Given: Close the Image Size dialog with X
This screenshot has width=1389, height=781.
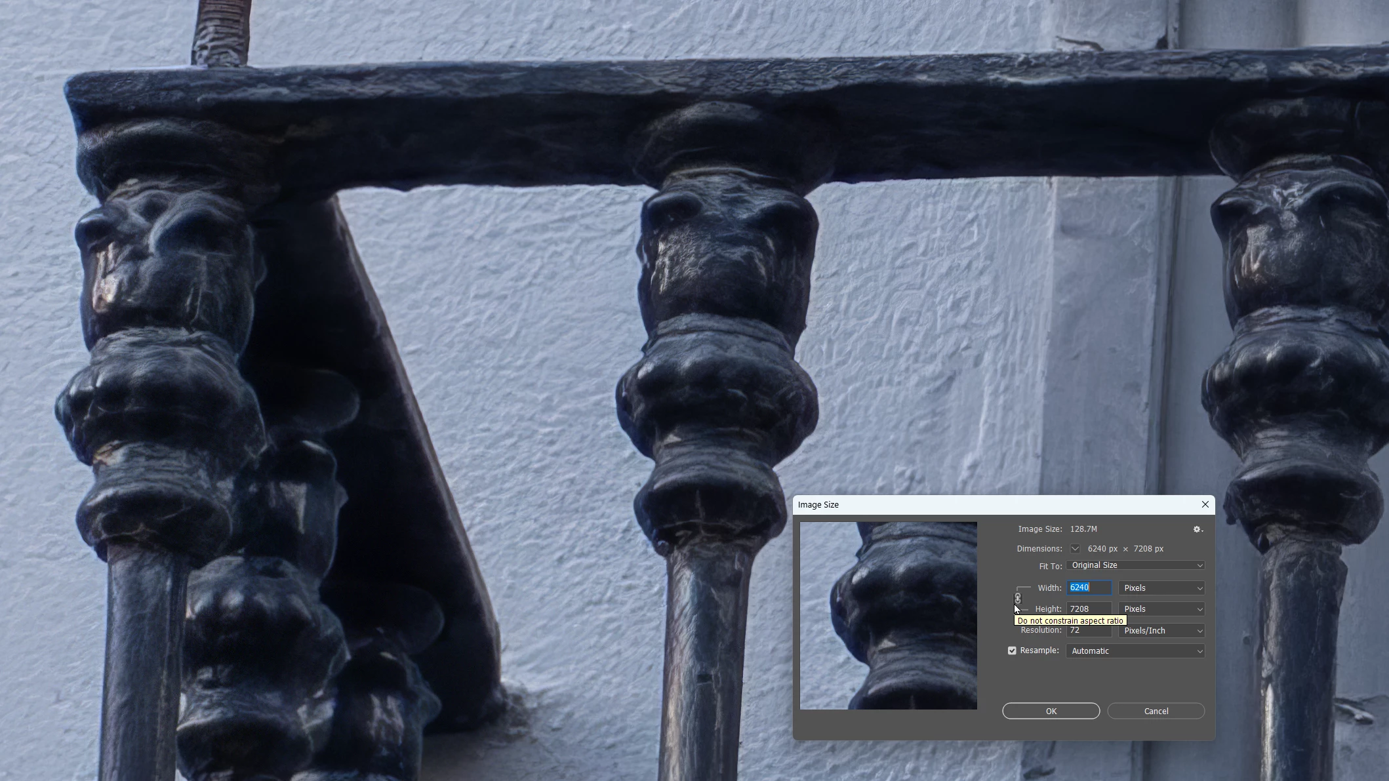Looking at the screenshot, I should pyautogui.click(x=1205, y=504).
